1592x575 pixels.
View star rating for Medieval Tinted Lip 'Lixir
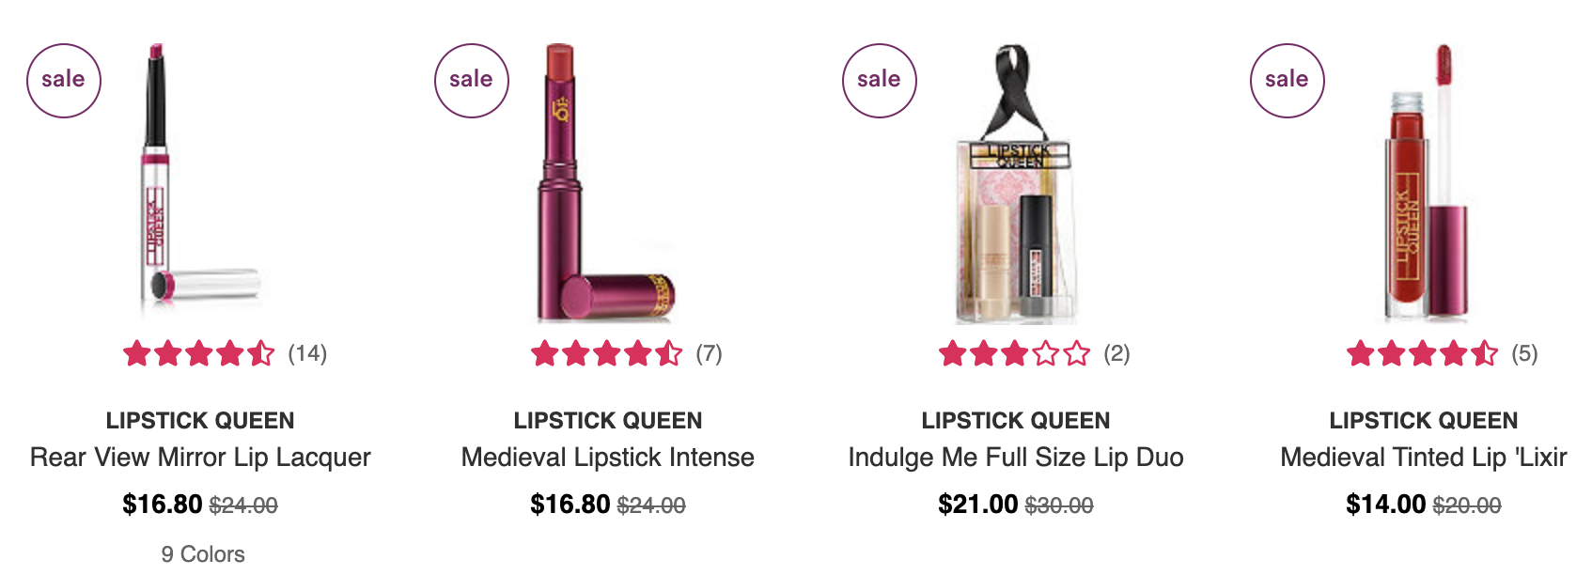[1423, 354]
